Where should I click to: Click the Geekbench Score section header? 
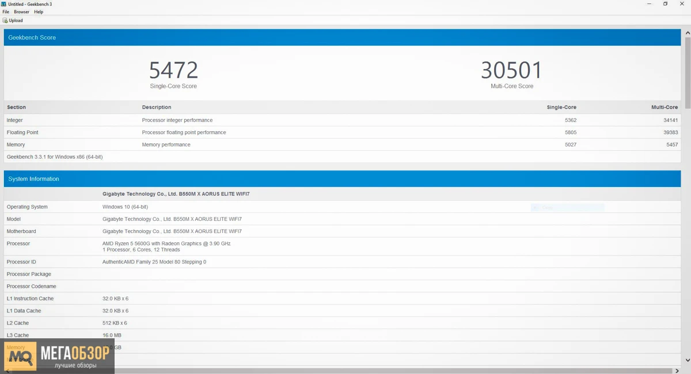342,37
